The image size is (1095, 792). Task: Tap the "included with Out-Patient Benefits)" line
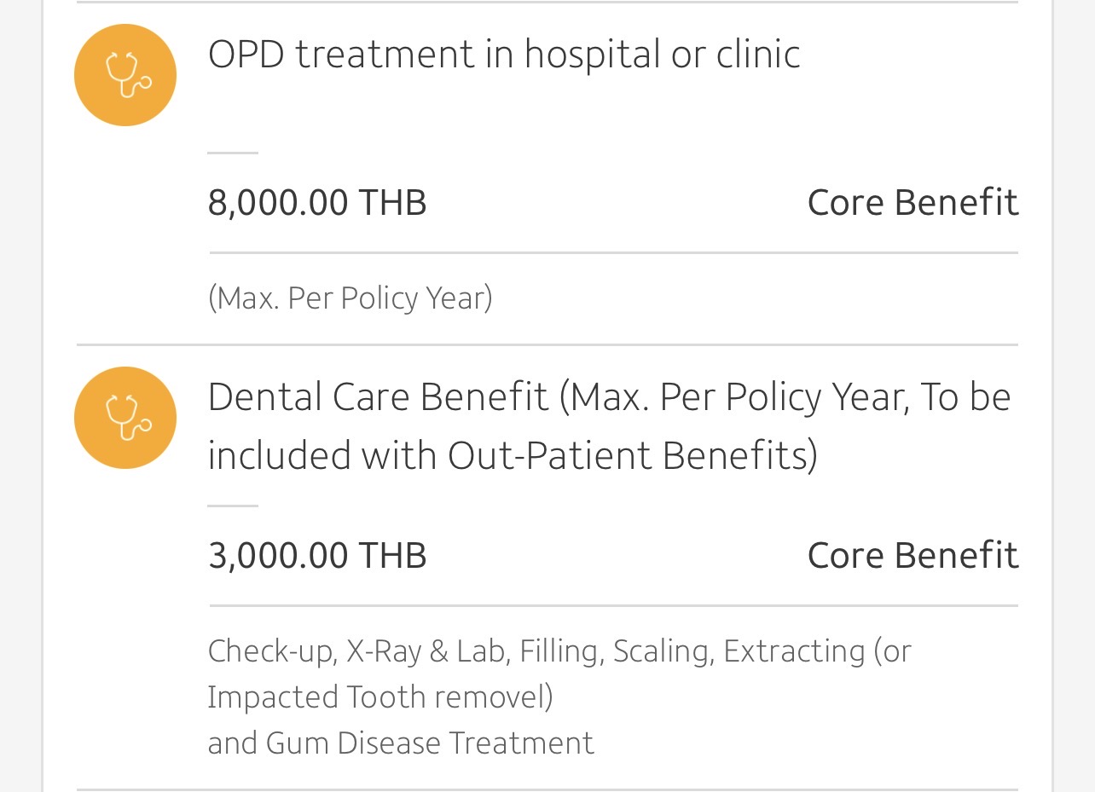click(513, 455)
